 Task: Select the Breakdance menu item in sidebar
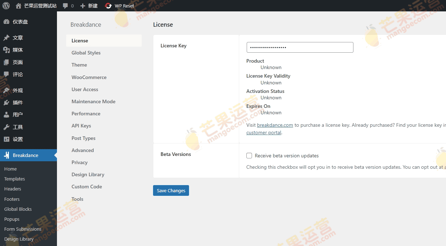pos(28,155)
